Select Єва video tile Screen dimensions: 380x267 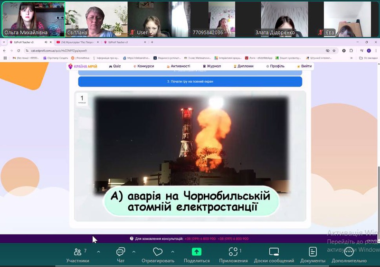pos(347,20)
